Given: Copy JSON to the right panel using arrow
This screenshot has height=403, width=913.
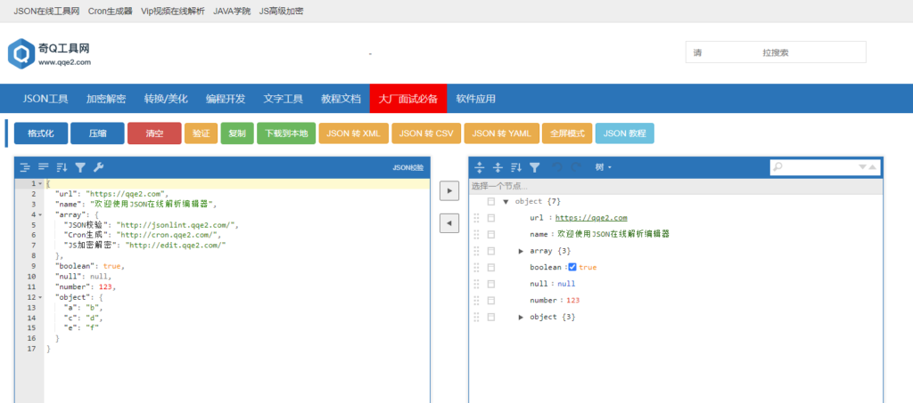Looking at the screenshot, I should tap(450, 189).
